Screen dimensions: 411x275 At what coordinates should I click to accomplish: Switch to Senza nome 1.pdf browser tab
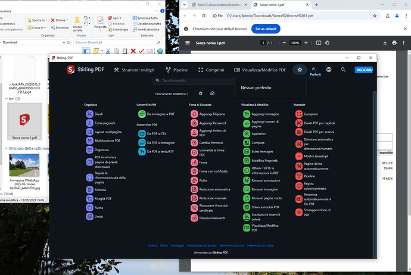(x=281, y=5)
